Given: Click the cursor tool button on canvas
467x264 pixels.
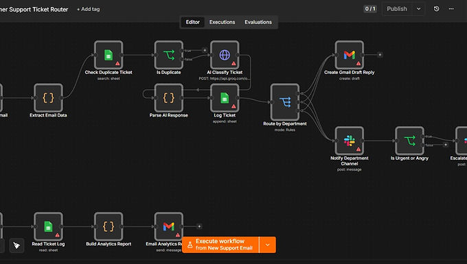Looking at the screenshot, I should (x=16, y=245).
